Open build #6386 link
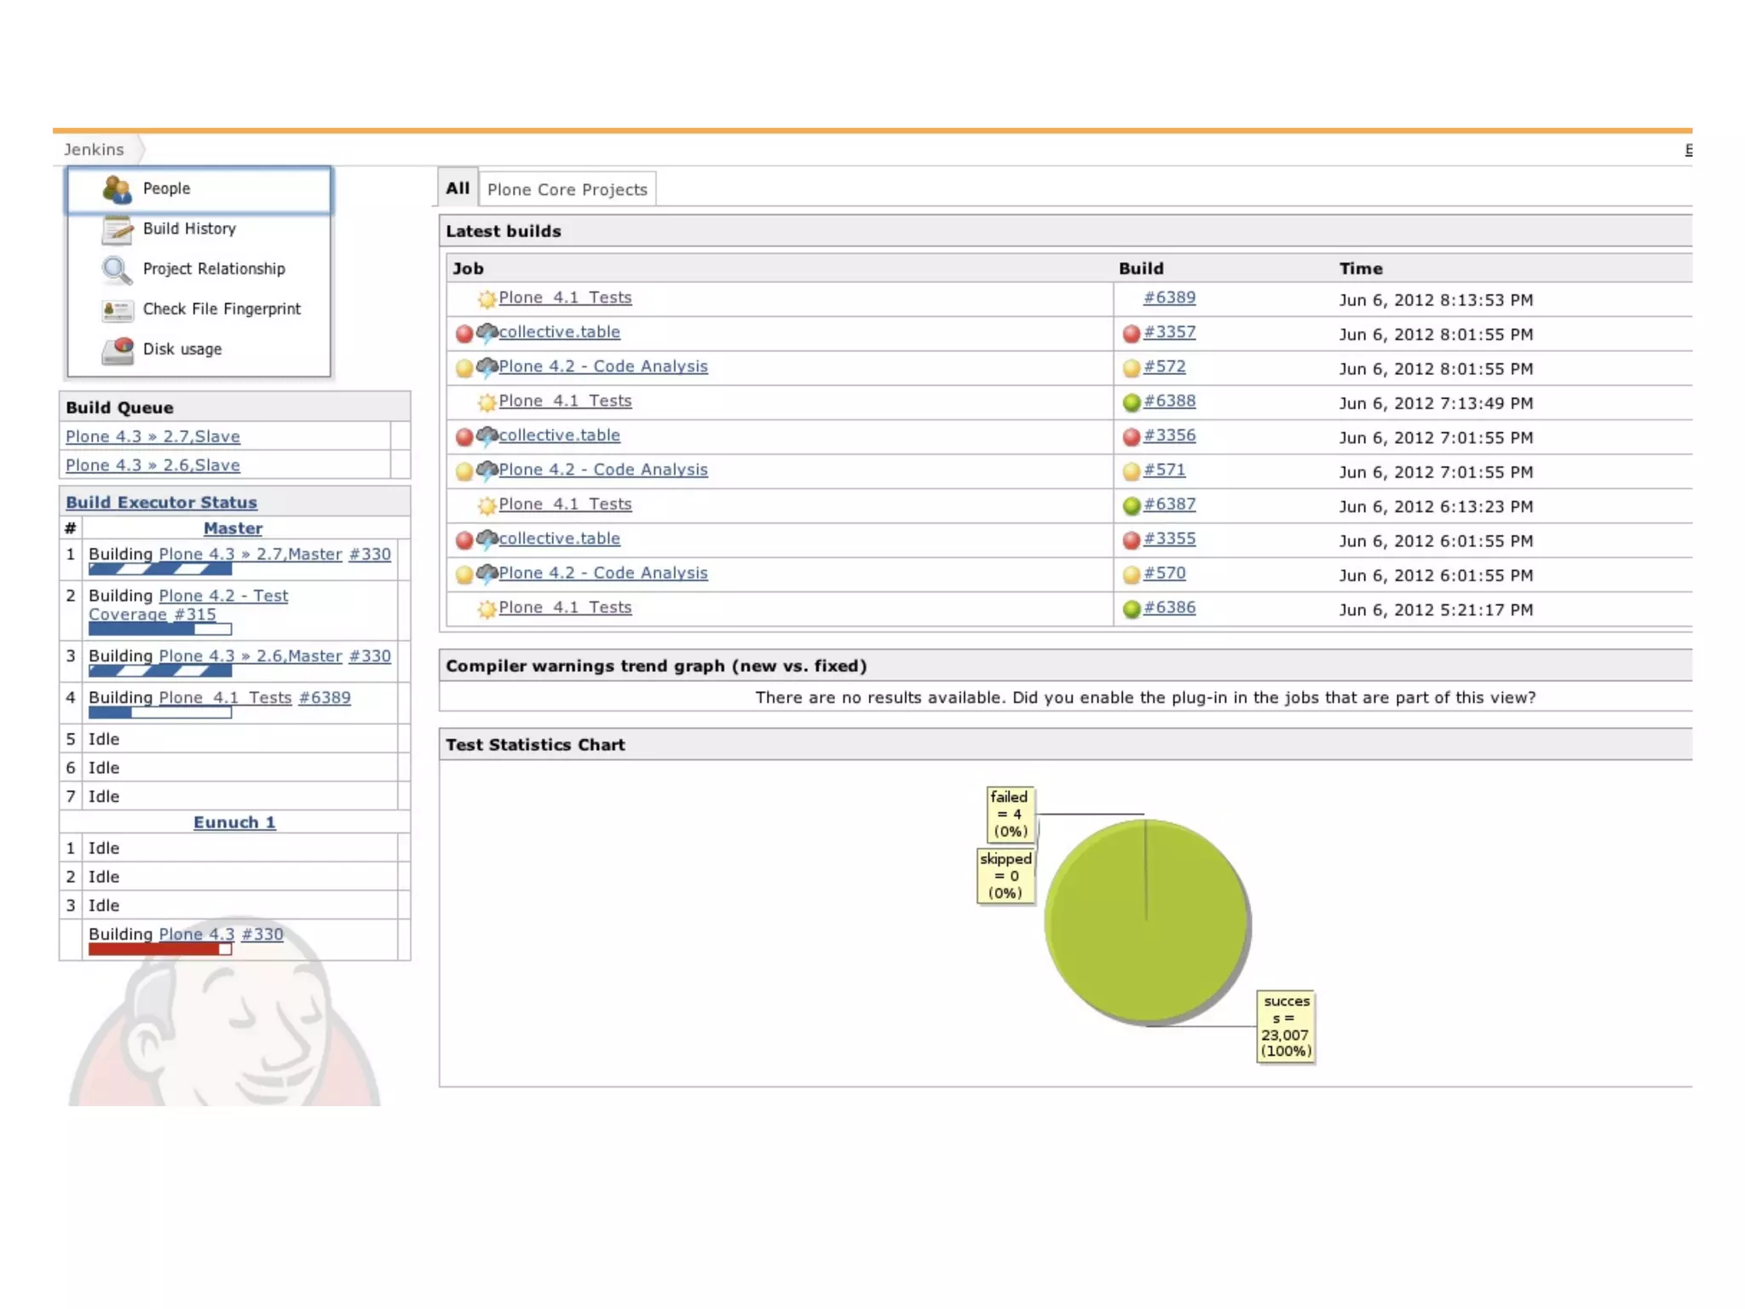This screenshot has height=1309, width=1745. click(x=1169, y=608)
